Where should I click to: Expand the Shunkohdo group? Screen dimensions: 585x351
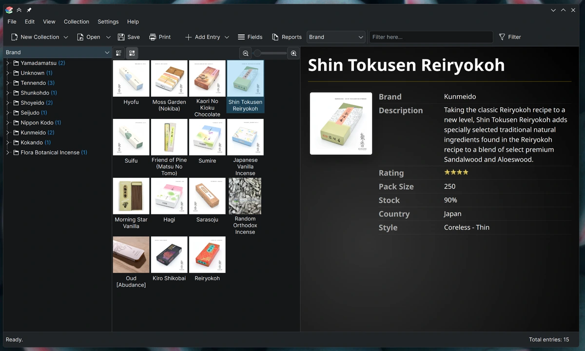(x=8, y=93)
